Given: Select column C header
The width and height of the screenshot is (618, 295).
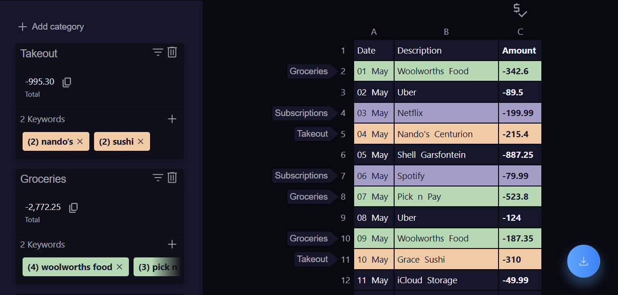Looking at the screenshot, I should 520,32.
